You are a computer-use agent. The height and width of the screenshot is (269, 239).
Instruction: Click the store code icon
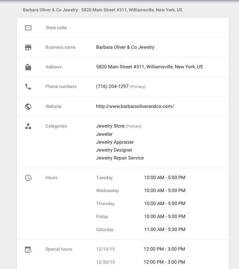(28, 28)
